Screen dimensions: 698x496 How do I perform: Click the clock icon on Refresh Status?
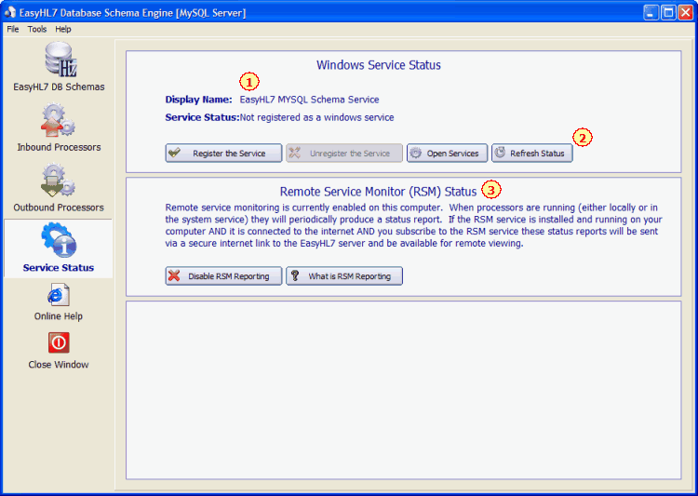(501, 153)
